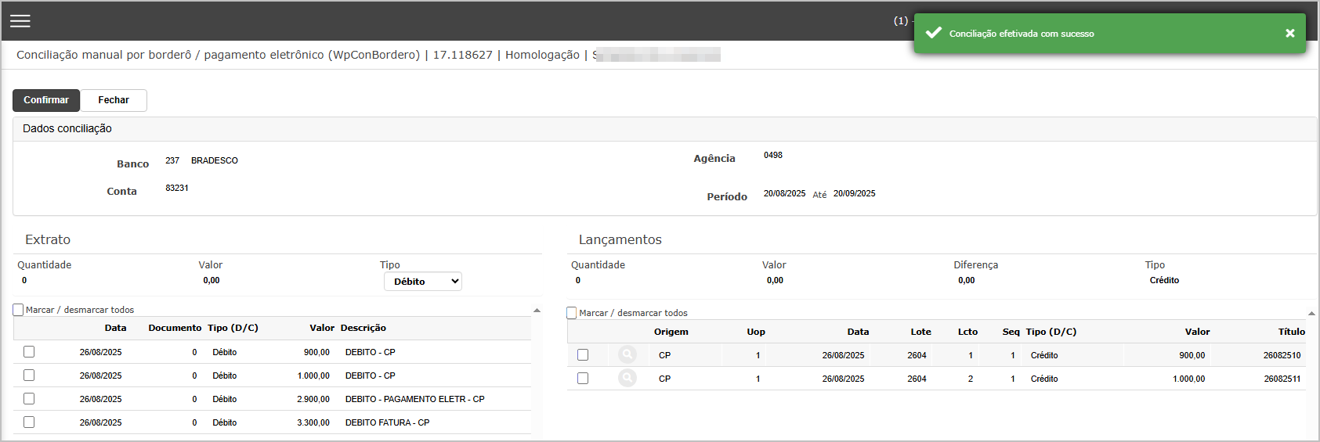Select the 1.000,00 DEBITO - CP checkbox
Screen dimensions: 1320x442
(29, 376)
